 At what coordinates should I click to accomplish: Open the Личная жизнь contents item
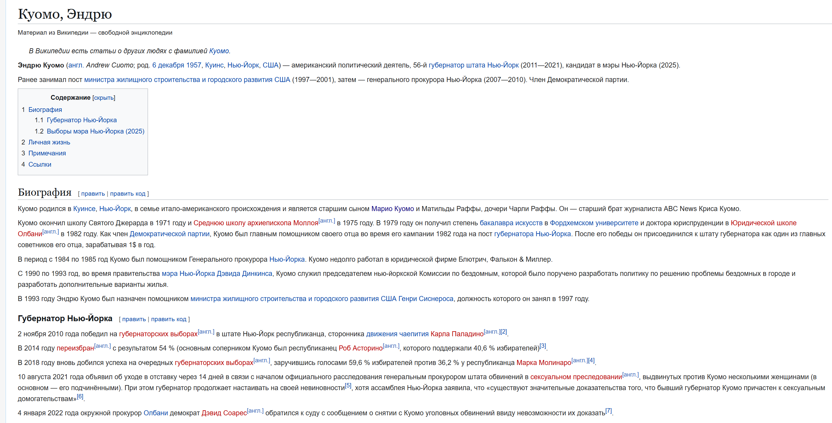[49, 142]
